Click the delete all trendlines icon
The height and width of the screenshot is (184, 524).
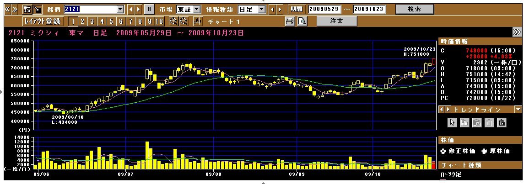click(502, 122)
